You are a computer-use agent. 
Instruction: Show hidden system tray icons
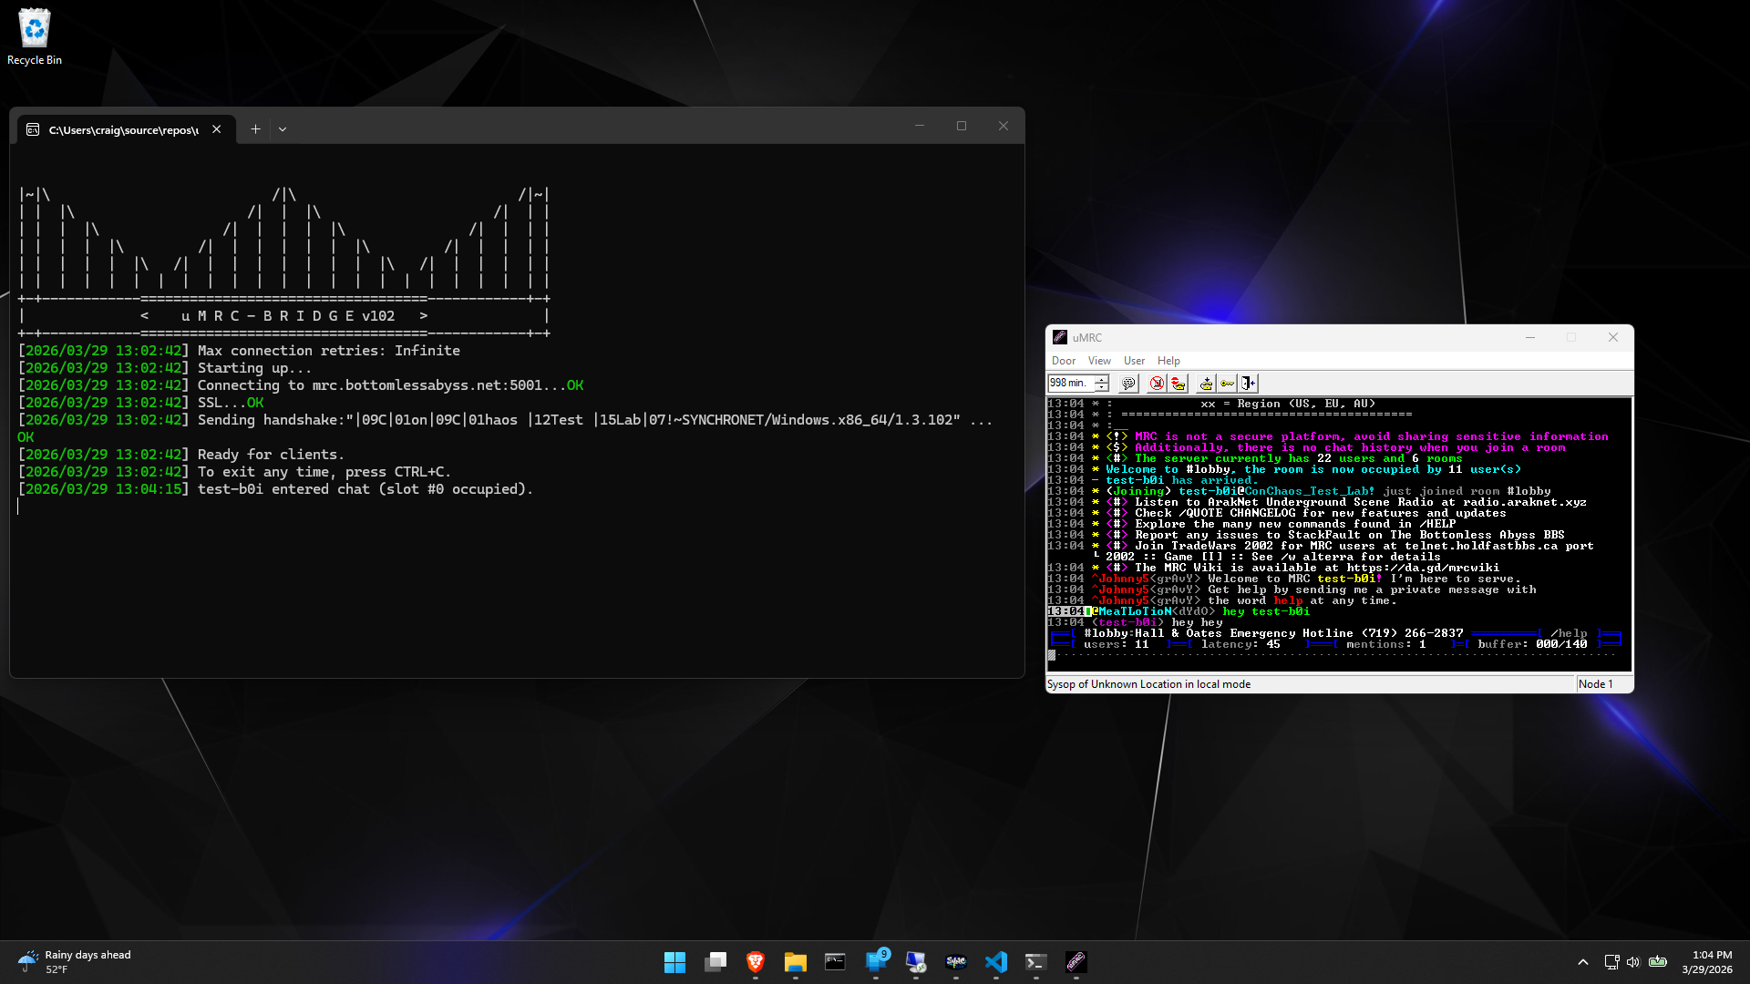point(1583,962)
